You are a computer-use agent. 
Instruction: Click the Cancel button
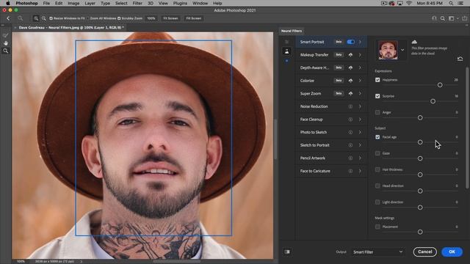[x=424, y=252]
